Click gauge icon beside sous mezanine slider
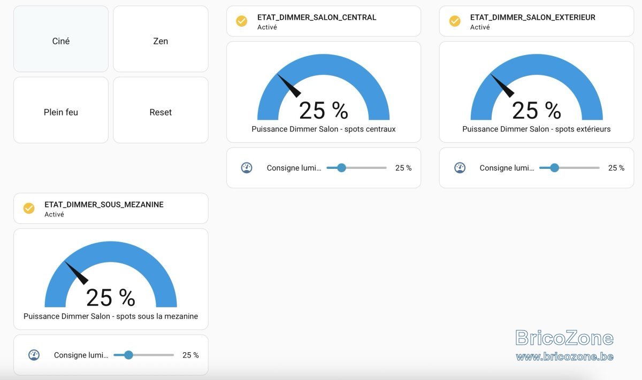 [x=34, y=355]
